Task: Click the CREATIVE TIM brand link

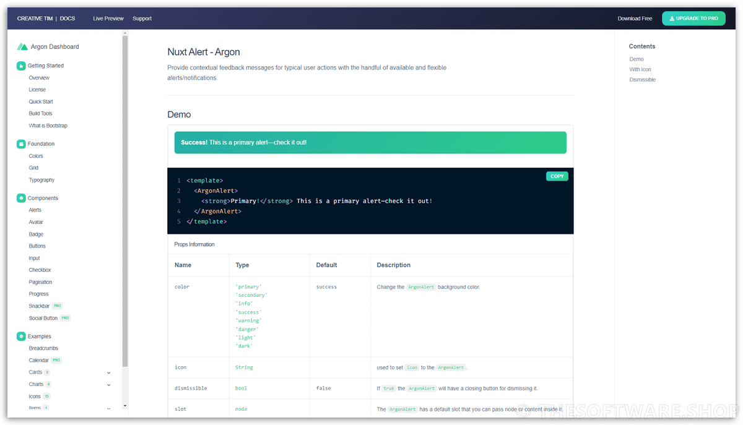Action: pos(35,19)
